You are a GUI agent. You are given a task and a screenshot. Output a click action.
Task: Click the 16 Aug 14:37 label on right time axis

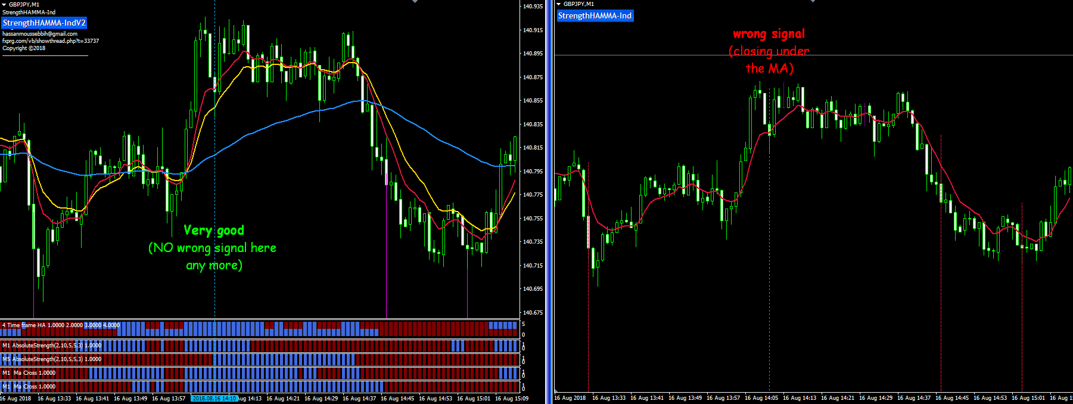(914, 398)
